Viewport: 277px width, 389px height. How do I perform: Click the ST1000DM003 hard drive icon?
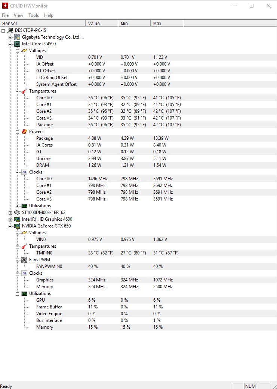17,212
